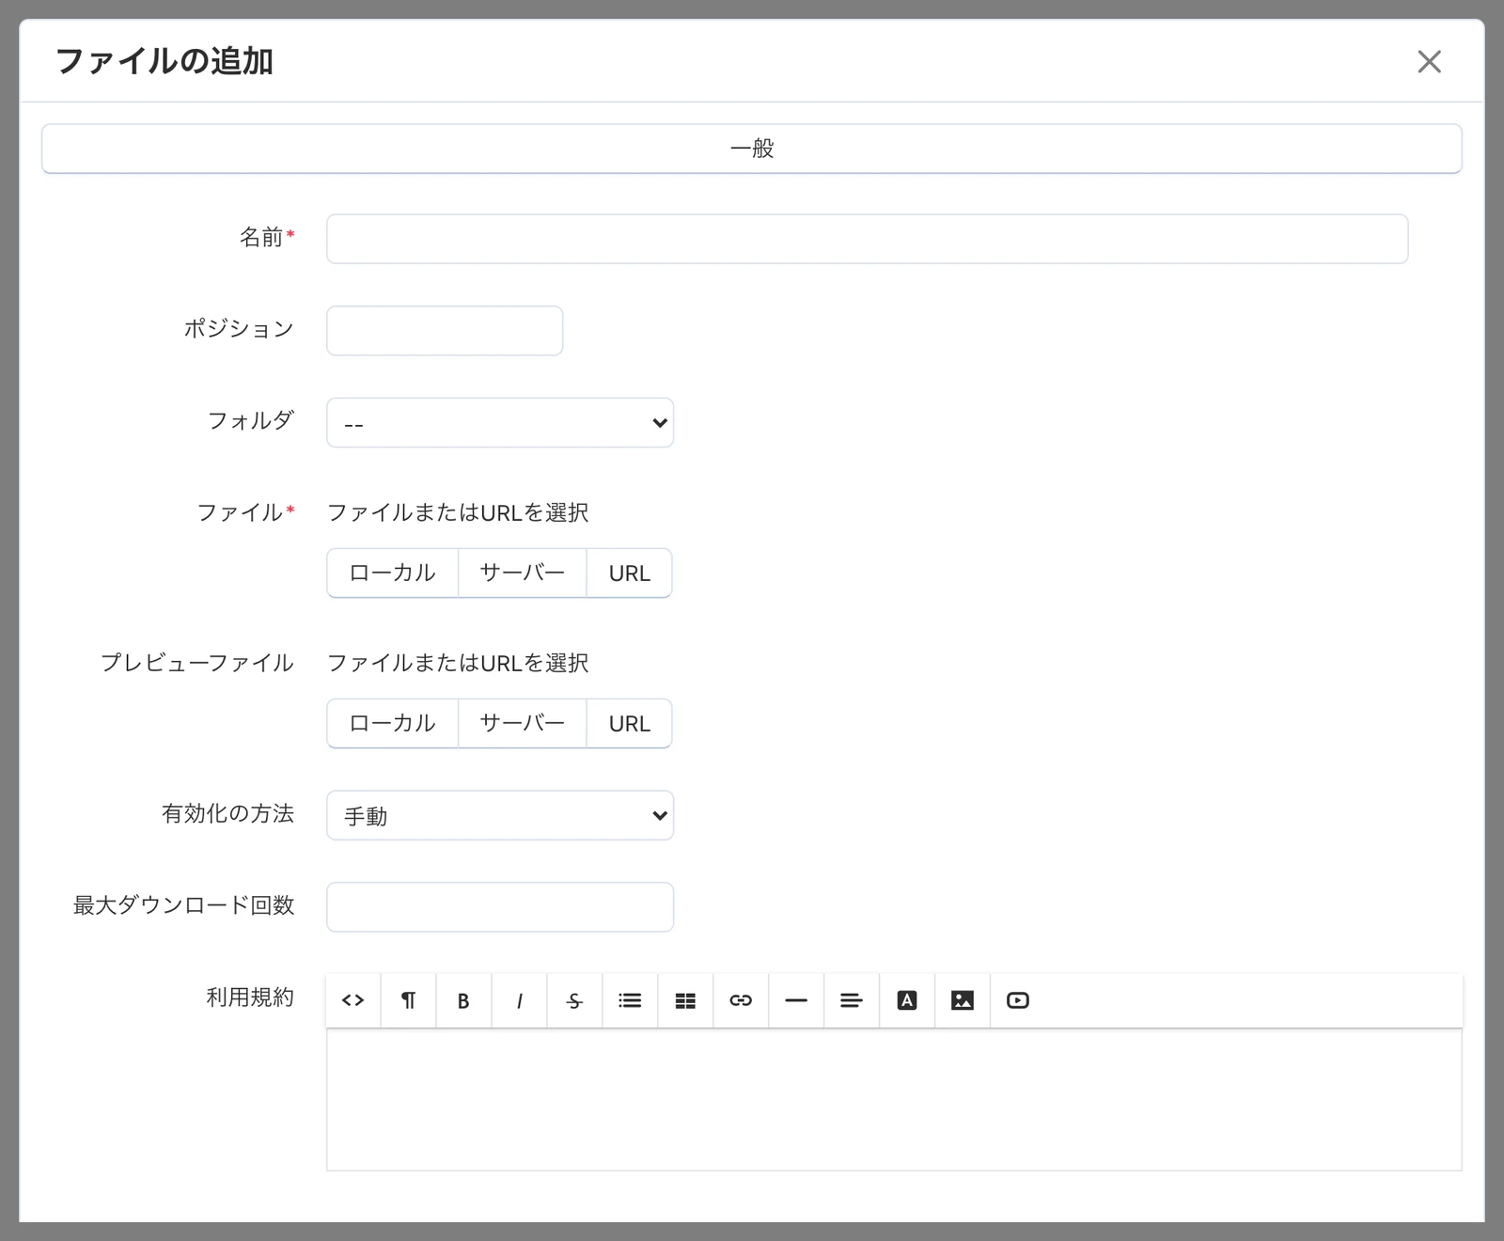
Task: Choose サーバー for プレビューファイル
Action: click(x=523, y=723)
